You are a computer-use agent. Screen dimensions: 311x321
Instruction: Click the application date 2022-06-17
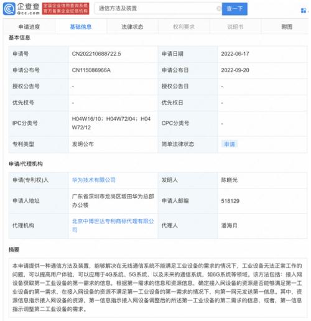point(235,54)
